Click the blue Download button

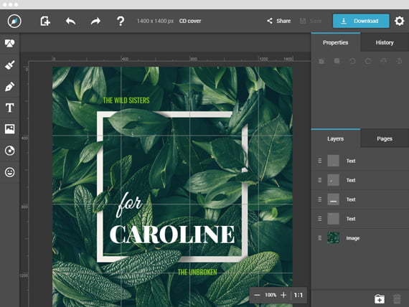[x=361, y=21]
